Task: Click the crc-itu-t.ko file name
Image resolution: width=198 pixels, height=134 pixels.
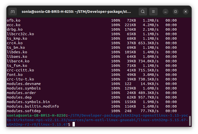Action: 20,79
